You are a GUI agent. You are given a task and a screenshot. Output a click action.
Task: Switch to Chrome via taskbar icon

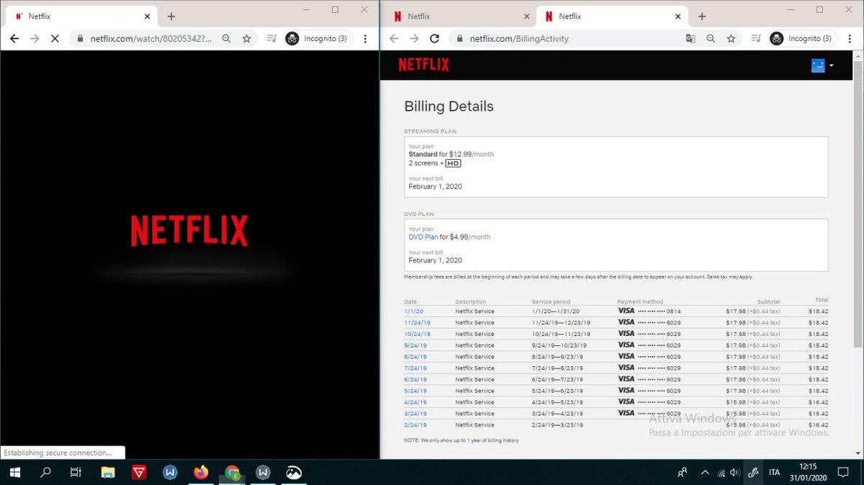click(x=232, y=473)
